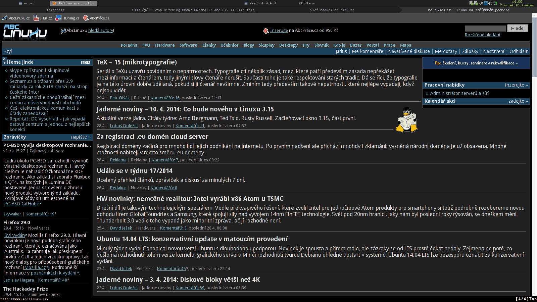Screen dimensions: 537x302
Task: Select the AbcLinuxu.cz browser window in the taskbar
Action: pos(74,3)
